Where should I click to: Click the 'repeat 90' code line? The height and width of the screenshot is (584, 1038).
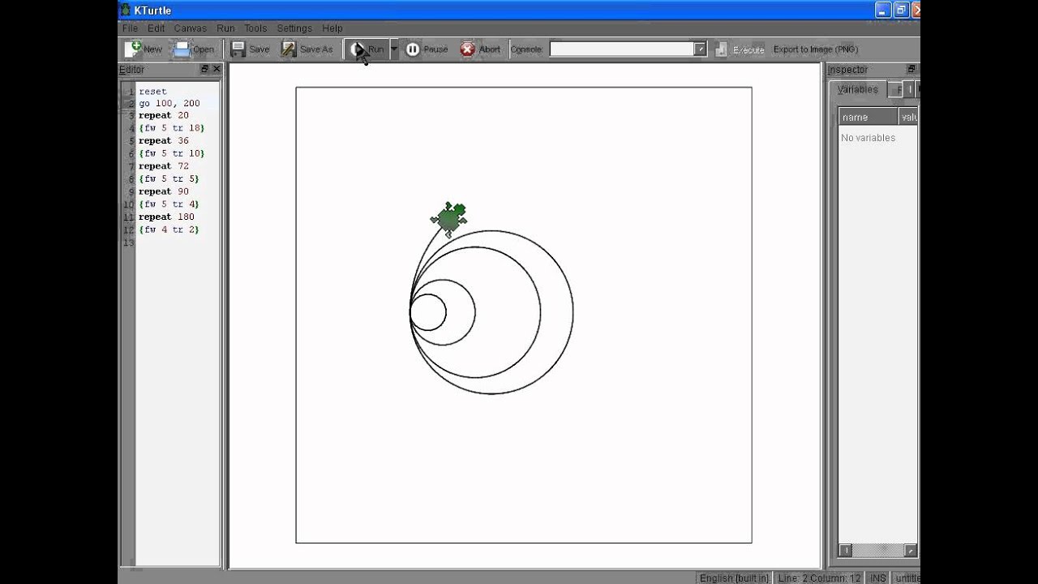(x=163, y=191)
